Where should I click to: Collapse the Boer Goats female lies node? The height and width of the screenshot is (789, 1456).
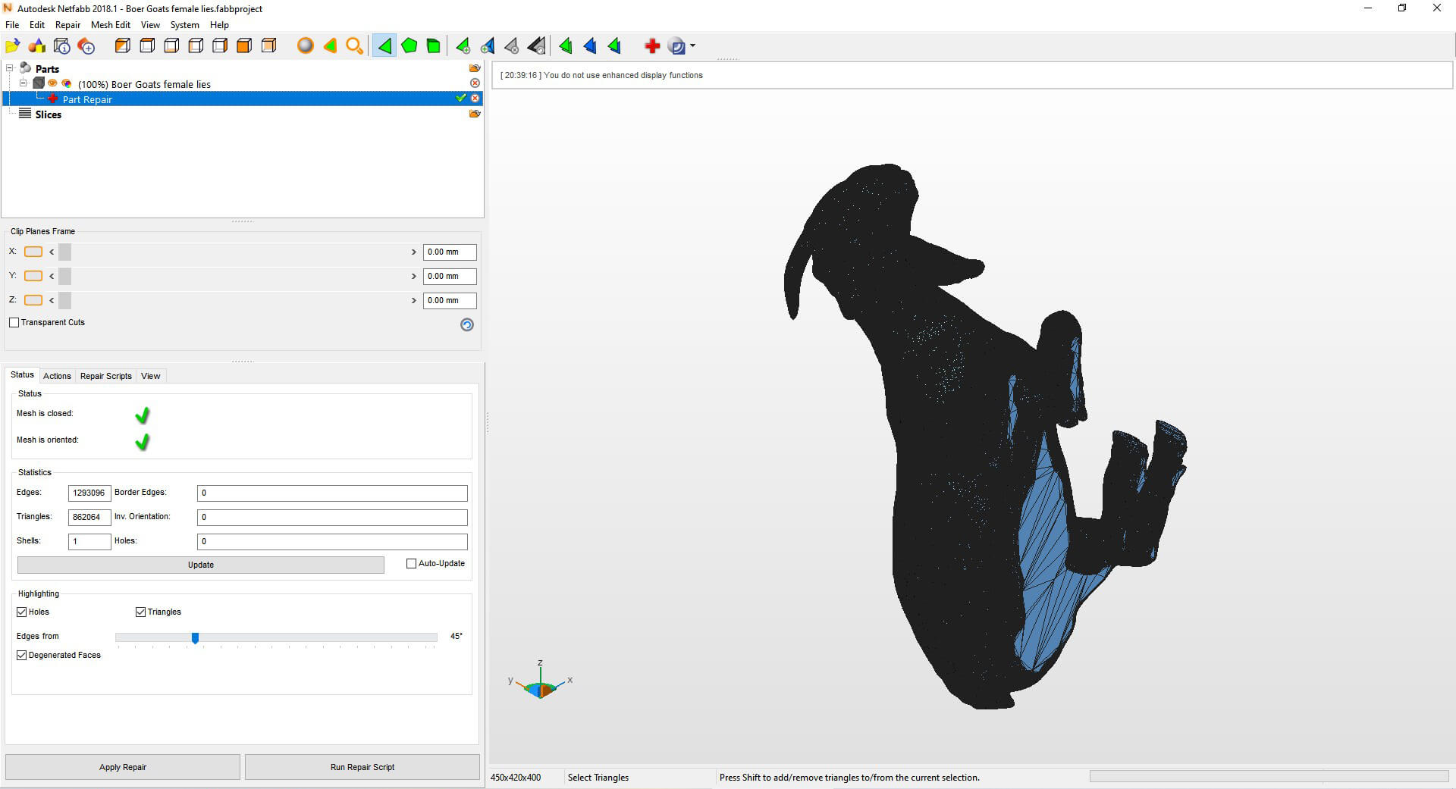click(24, 83)
